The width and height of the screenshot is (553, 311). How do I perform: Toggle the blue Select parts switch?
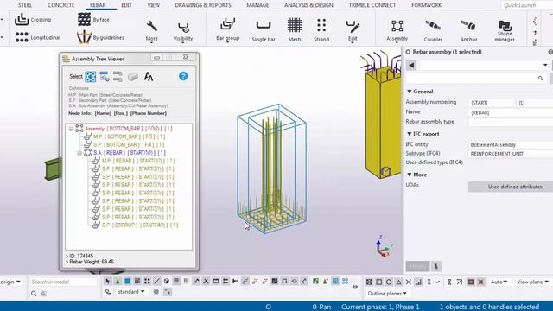[127, 281]
